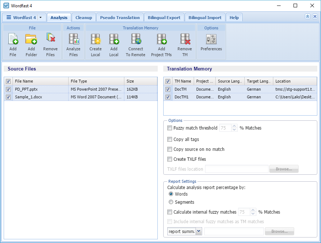The image size is (321, 243).
Task: Click the tms://stg-support1 location cell
Action: pos(295,89)
